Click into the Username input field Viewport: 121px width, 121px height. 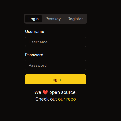coord(56,42)
